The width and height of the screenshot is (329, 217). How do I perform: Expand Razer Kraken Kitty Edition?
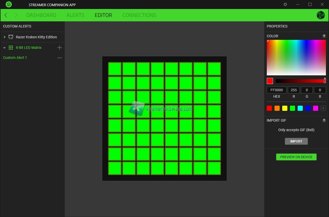(x=5, y=37)
